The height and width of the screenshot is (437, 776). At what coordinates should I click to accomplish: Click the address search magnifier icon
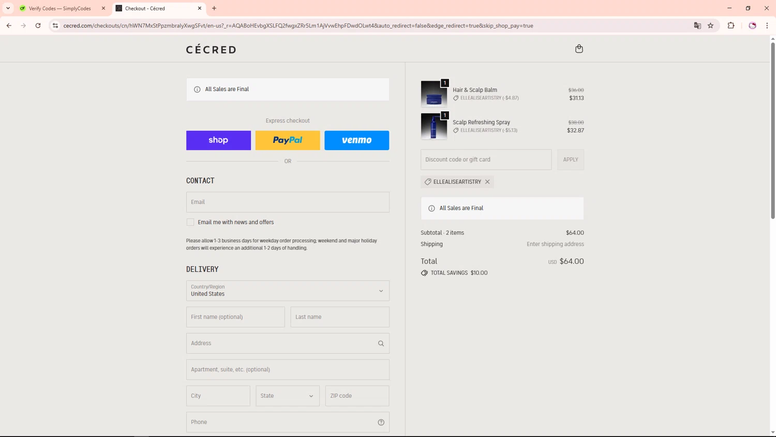pos(381,343)
